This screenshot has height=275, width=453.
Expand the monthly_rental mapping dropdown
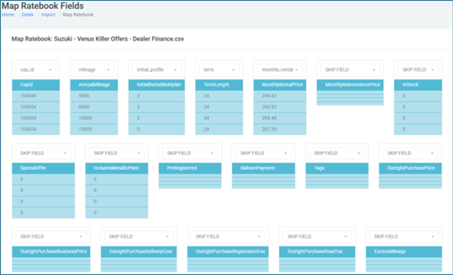click(x=280, y=70)
